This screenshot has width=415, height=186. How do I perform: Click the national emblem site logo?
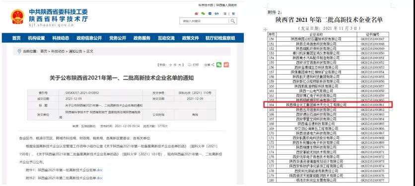[x=17, y=16]
